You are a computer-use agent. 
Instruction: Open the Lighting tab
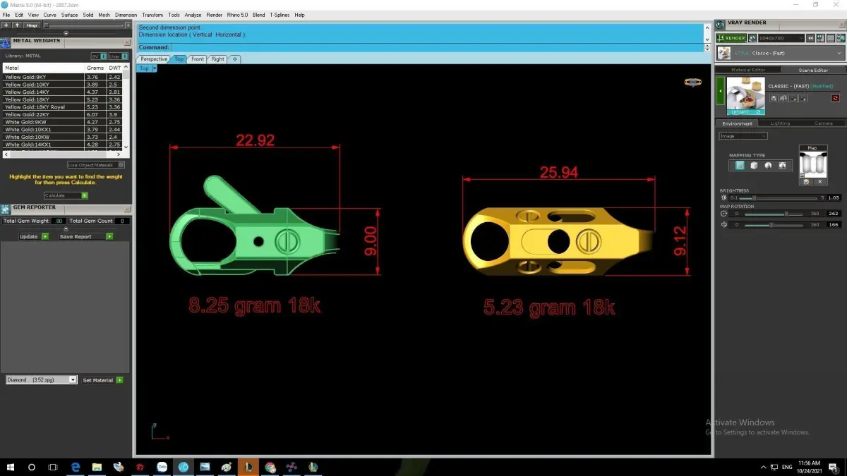(x=780, y=123)
